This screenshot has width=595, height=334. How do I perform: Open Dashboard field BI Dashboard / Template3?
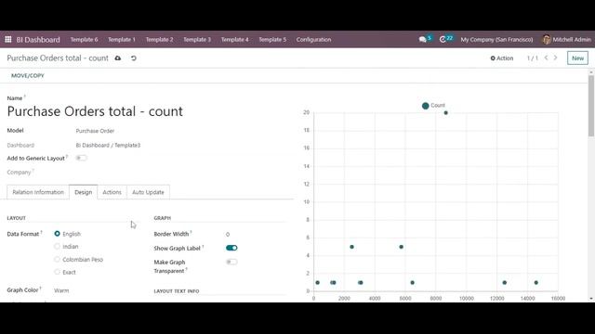pyautogui.click(x=108, y=145)
